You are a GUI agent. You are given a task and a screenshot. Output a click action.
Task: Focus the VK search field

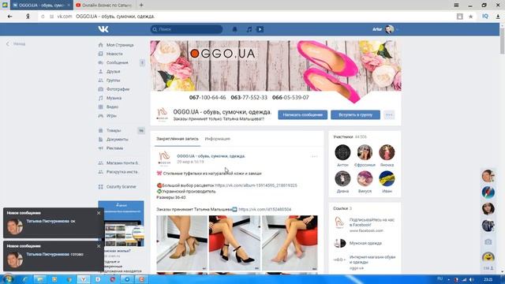point(186,29)
